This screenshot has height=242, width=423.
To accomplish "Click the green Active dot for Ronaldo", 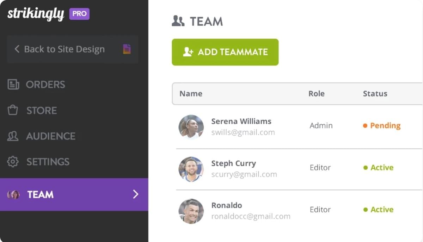I will tap(366, 210).
